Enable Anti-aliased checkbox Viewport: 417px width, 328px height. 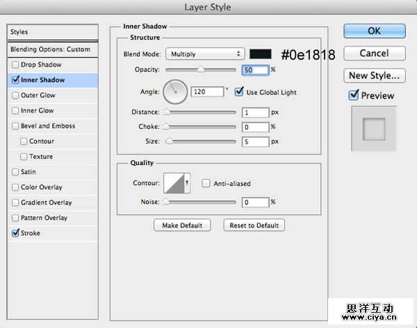[x=206, y=184]
